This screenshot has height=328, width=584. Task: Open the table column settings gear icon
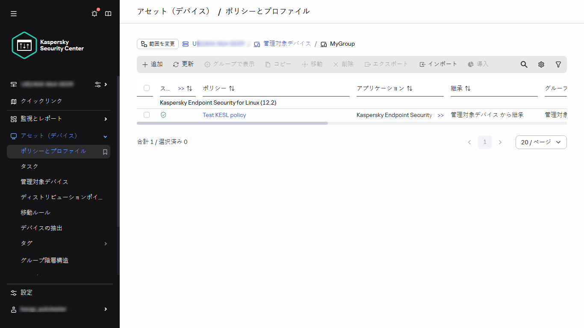541,64
